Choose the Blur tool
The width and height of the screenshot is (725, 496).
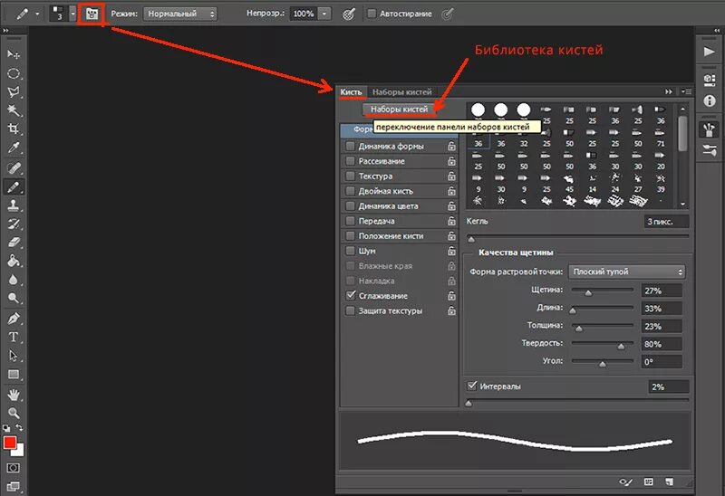click(x=14, y=280)
